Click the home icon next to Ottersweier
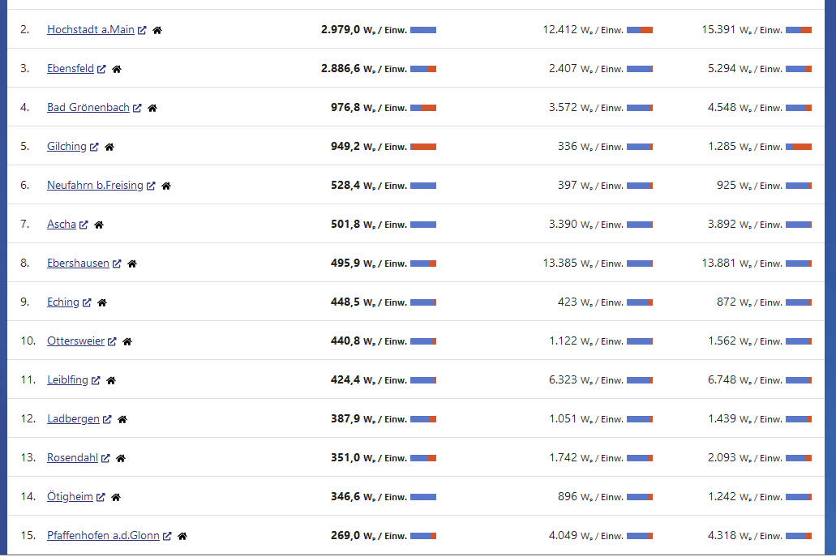 point(126,341)
